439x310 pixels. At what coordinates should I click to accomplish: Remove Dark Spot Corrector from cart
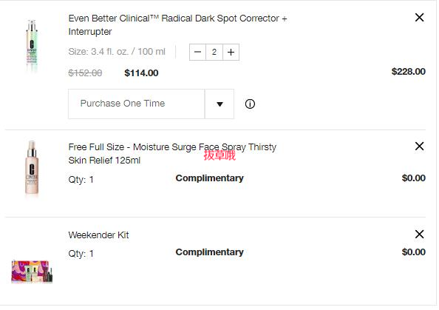419,17
